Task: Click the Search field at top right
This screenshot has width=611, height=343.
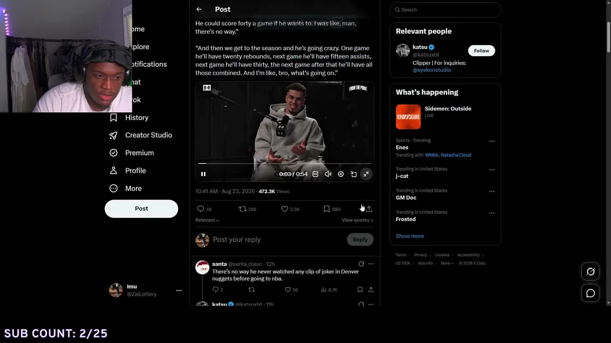Action: [445, 10]
